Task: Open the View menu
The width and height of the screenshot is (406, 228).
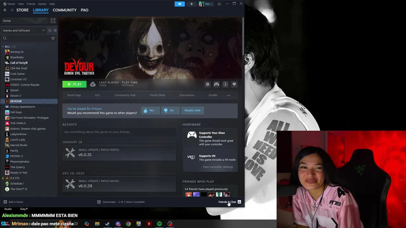Action: 21,4
